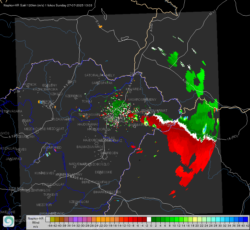The image size is (250, 230).
Task: Select the TÚRKEVE label
Action: click(51, 194)
